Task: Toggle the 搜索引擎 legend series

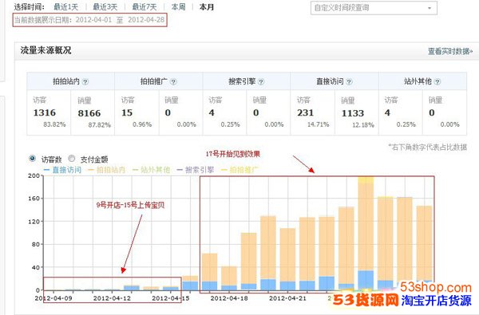Action: [196, 170]
